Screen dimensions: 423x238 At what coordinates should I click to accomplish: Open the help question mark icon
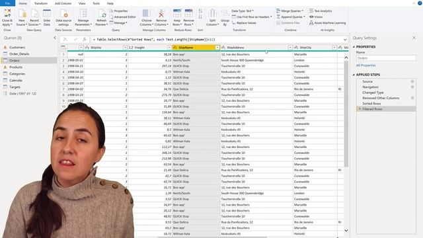[420, 3]
